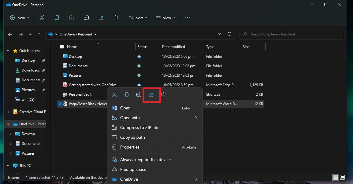
Task: Click the Refresh button beside address bar
Action: point(229,34)
